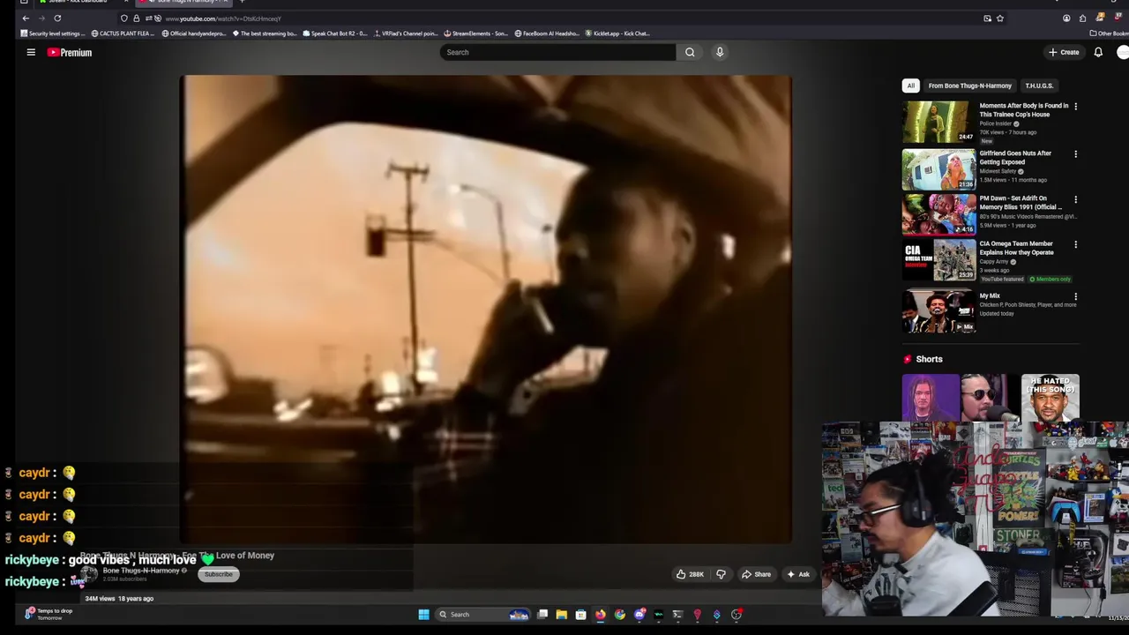Like the video with thumbs-up 288K
This screenshot has width=1129, height=635.
coord(690,574)
